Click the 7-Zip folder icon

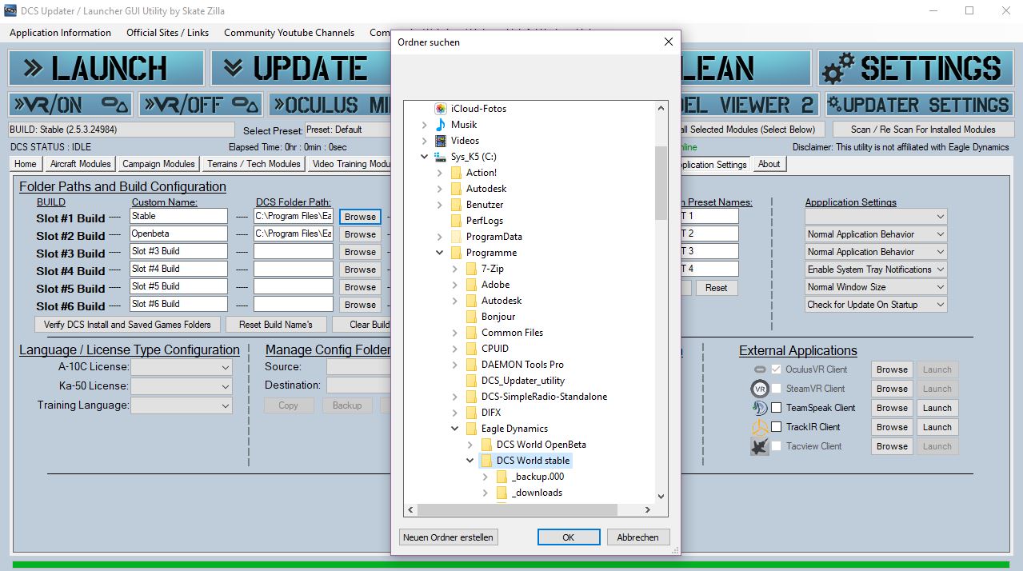click(471, 269)
